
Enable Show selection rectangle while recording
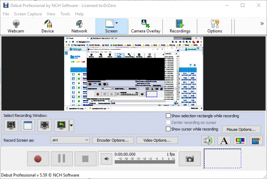coord(168,116)
